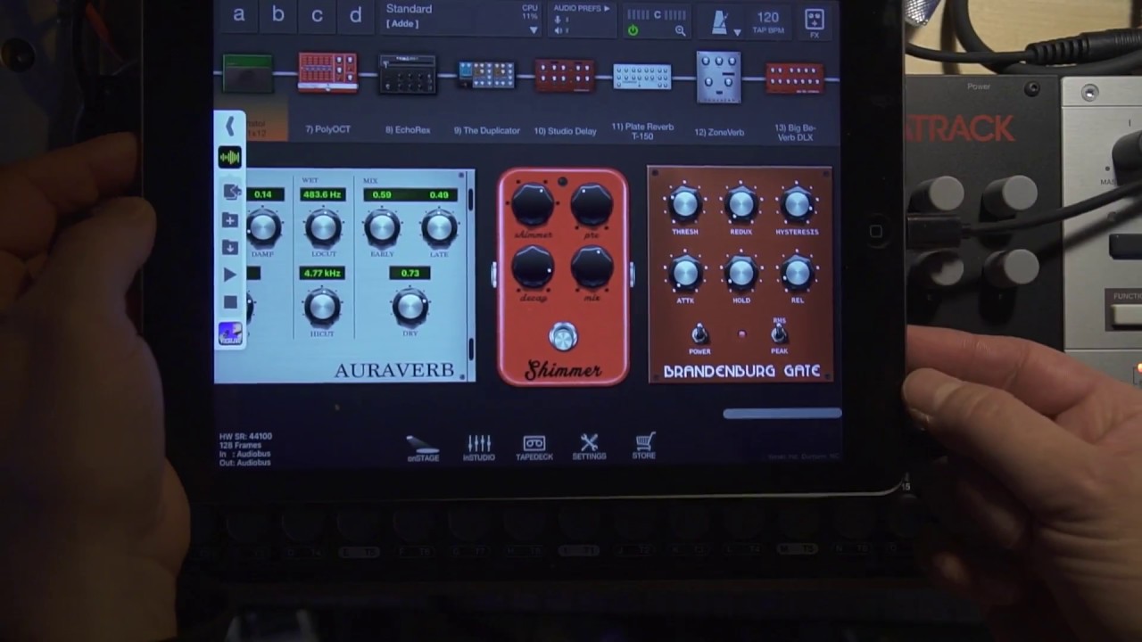Open the blue app icon in sidebar
Image resolution: width=1142 pixels, height=642 pixels.
click(x=230, y=334)
